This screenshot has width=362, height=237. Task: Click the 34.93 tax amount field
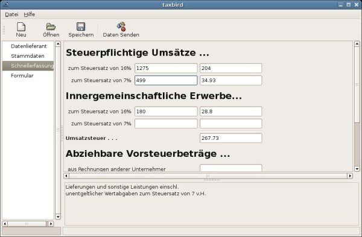point(231,81)
